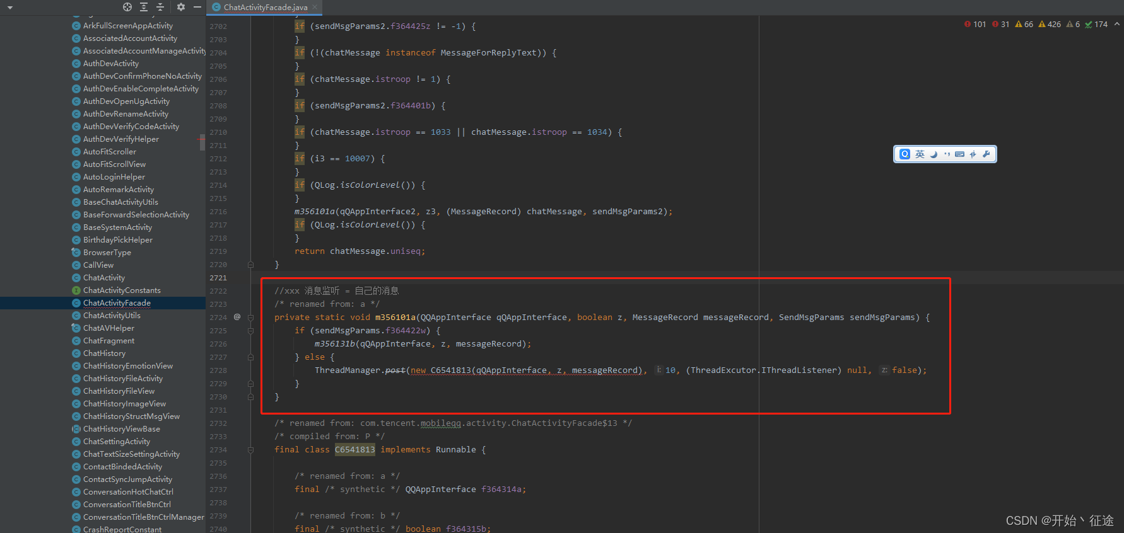Click the class icon beside ChatHistory
The width and height of the screenshot is (1124, 533).
tap(76, 353)
